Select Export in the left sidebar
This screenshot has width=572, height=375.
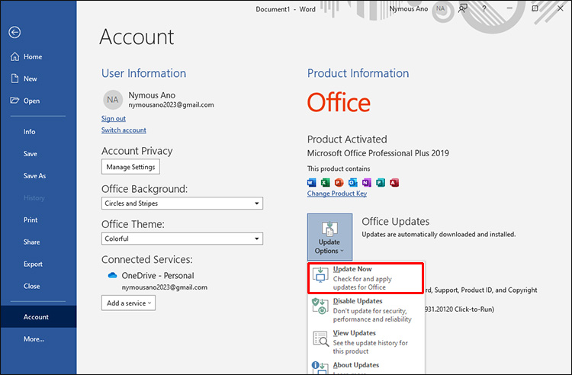[33, 264]
